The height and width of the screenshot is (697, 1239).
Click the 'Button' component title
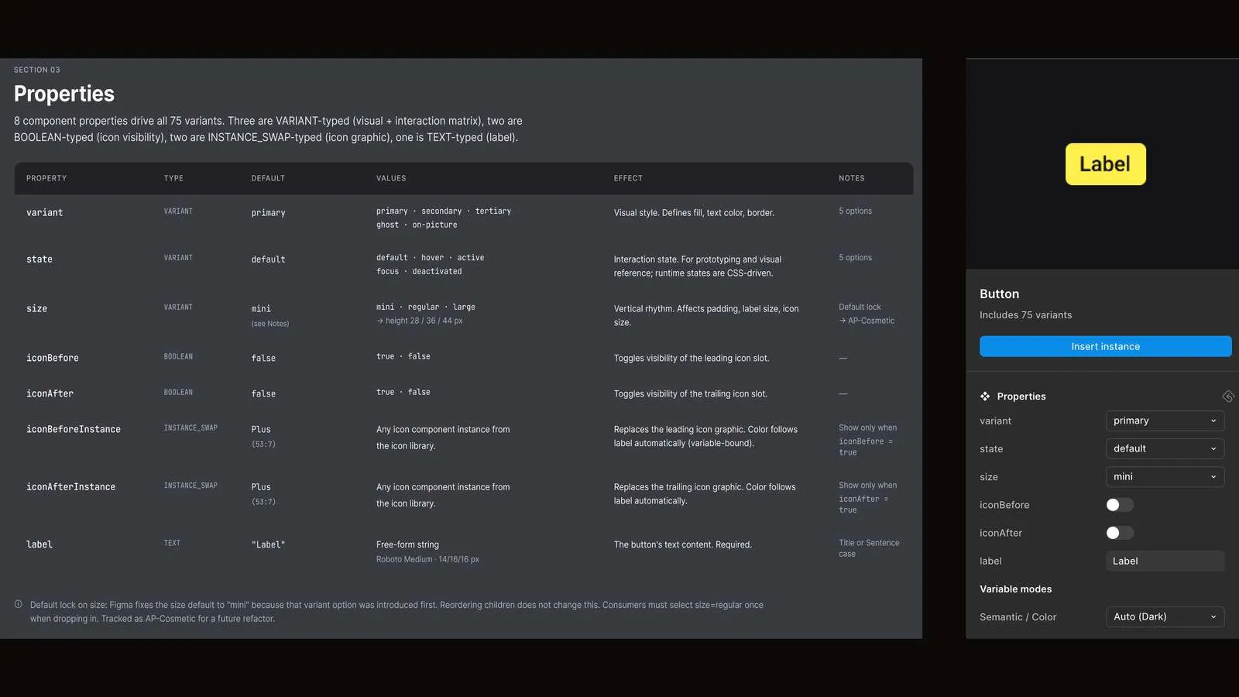(999, 294)
